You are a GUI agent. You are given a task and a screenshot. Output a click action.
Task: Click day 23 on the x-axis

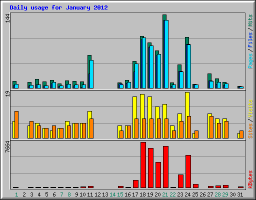coord(180,194)
